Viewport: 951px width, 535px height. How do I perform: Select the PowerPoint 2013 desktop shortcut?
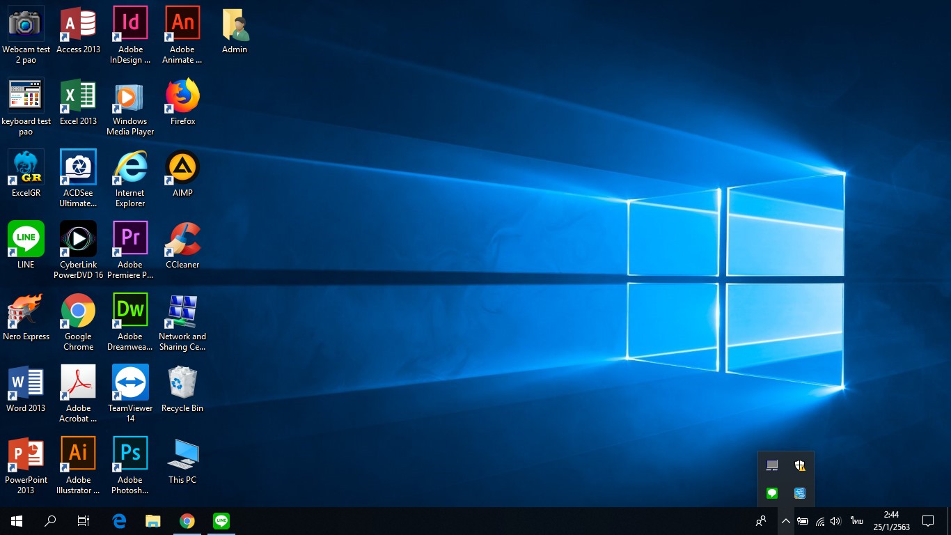pos(26,466)
